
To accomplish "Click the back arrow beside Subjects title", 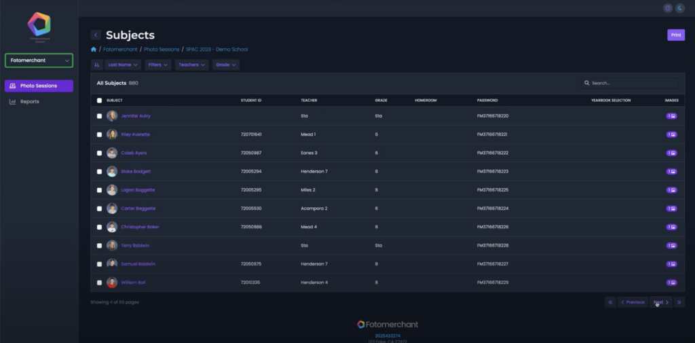I will [96, 35].
